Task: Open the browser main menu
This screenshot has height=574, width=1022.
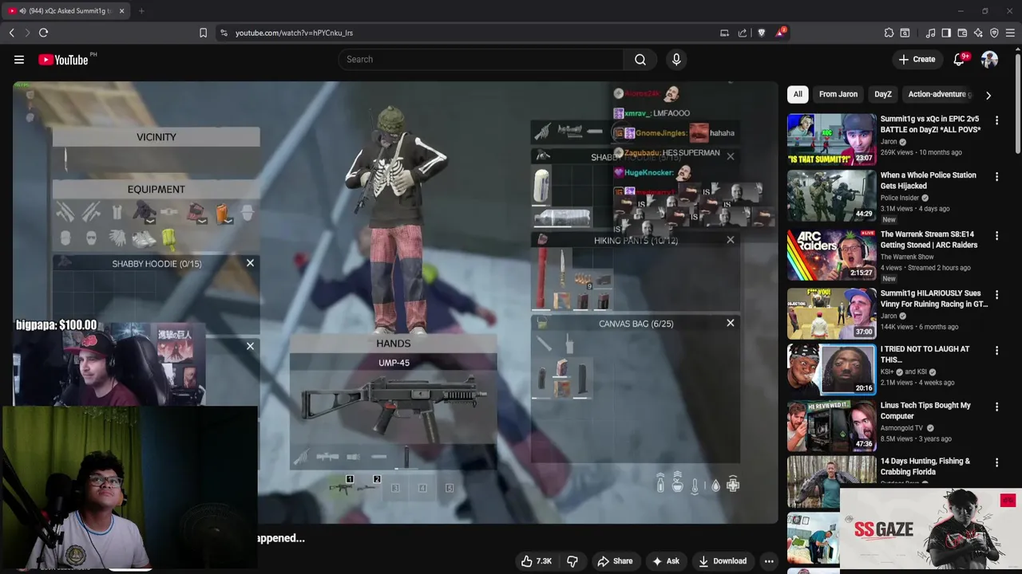Action: click(1011, 33)
